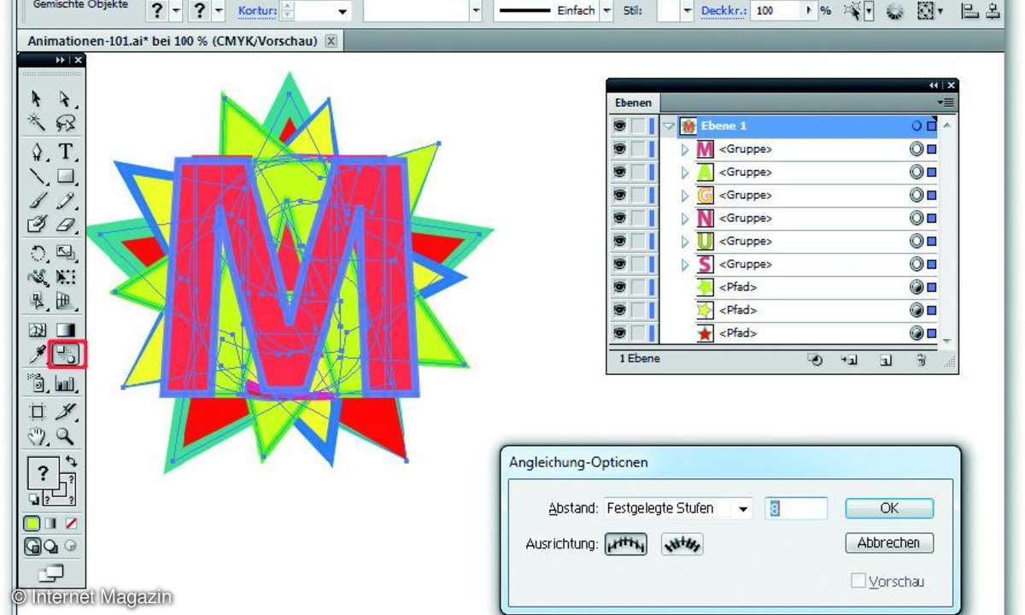Choose the Hand tool
1025x615 pixels.
pyautogui.click(x=37, y=436)
